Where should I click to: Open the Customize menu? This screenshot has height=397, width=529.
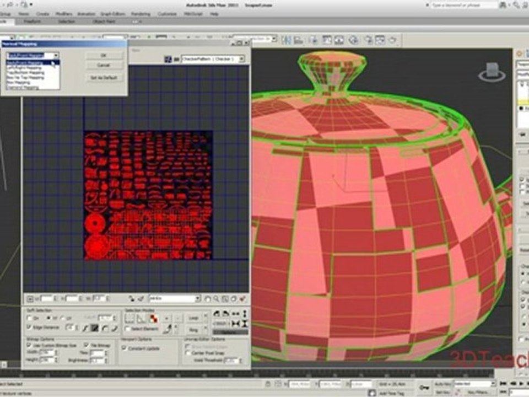[167, 14]
